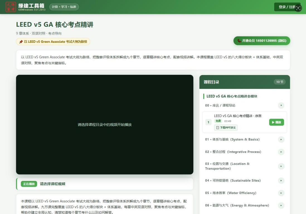Select chapter 05 • 用水效率 row text
Viewport: 306px width, 214px height.
(231, 193)
